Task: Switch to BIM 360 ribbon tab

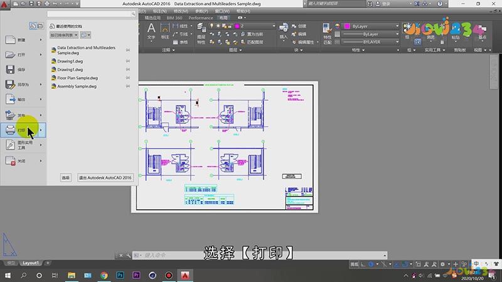Action: click(x=174, y=18)
